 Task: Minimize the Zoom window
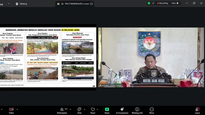click(187, 3)
